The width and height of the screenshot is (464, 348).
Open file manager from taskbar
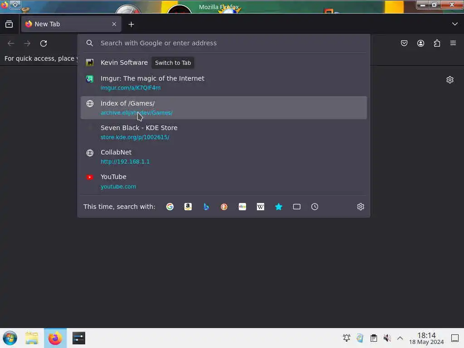point(32,338)
